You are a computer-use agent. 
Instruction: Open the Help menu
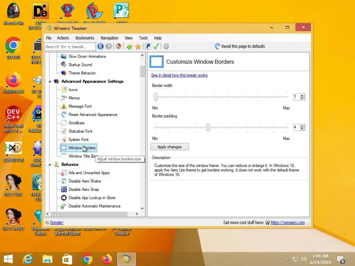tap(158, 38)
